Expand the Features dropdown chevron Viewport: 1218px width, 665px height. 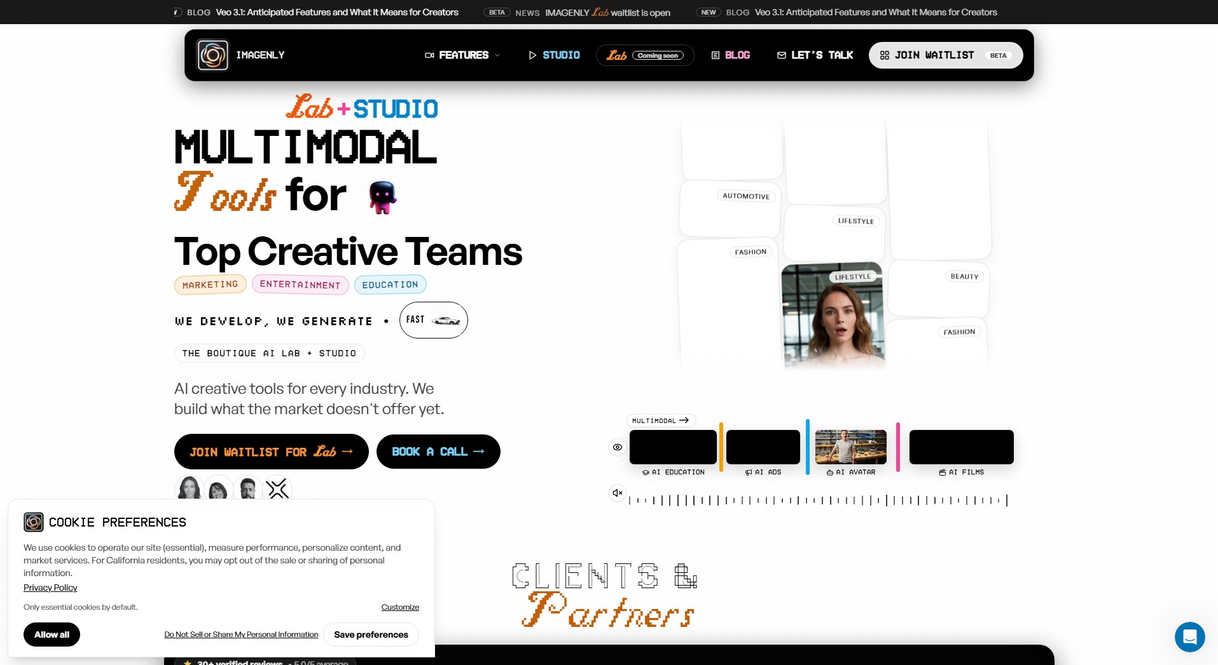click(497, 55)
